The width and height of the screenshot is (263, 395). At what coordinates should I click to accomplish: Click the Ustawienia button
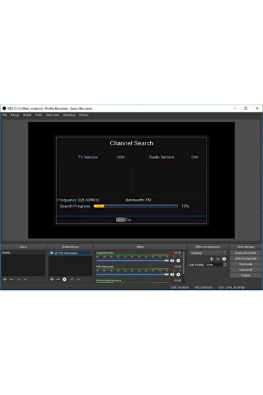pyautogui.click(x=245, y=269)
